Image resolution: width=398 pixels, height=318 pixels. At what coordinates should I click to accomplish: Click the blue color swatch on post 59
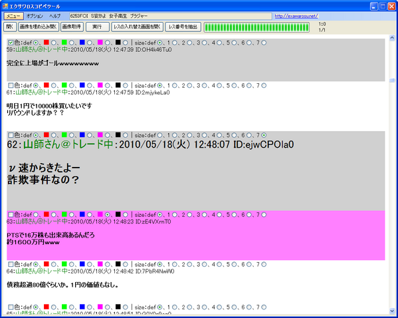[x=82, y=42]
